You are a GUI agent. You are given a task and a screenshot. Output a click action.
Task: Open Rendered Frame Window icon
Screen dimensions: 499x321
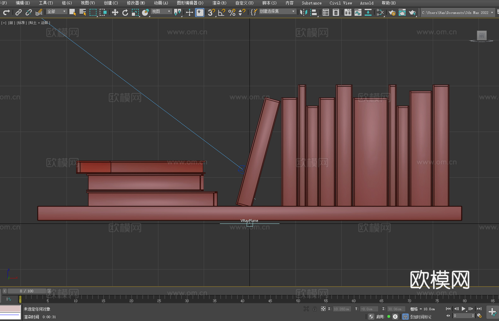click(402, 12)
